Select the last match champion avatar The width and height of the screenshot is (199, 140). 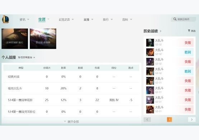(150, 109)
